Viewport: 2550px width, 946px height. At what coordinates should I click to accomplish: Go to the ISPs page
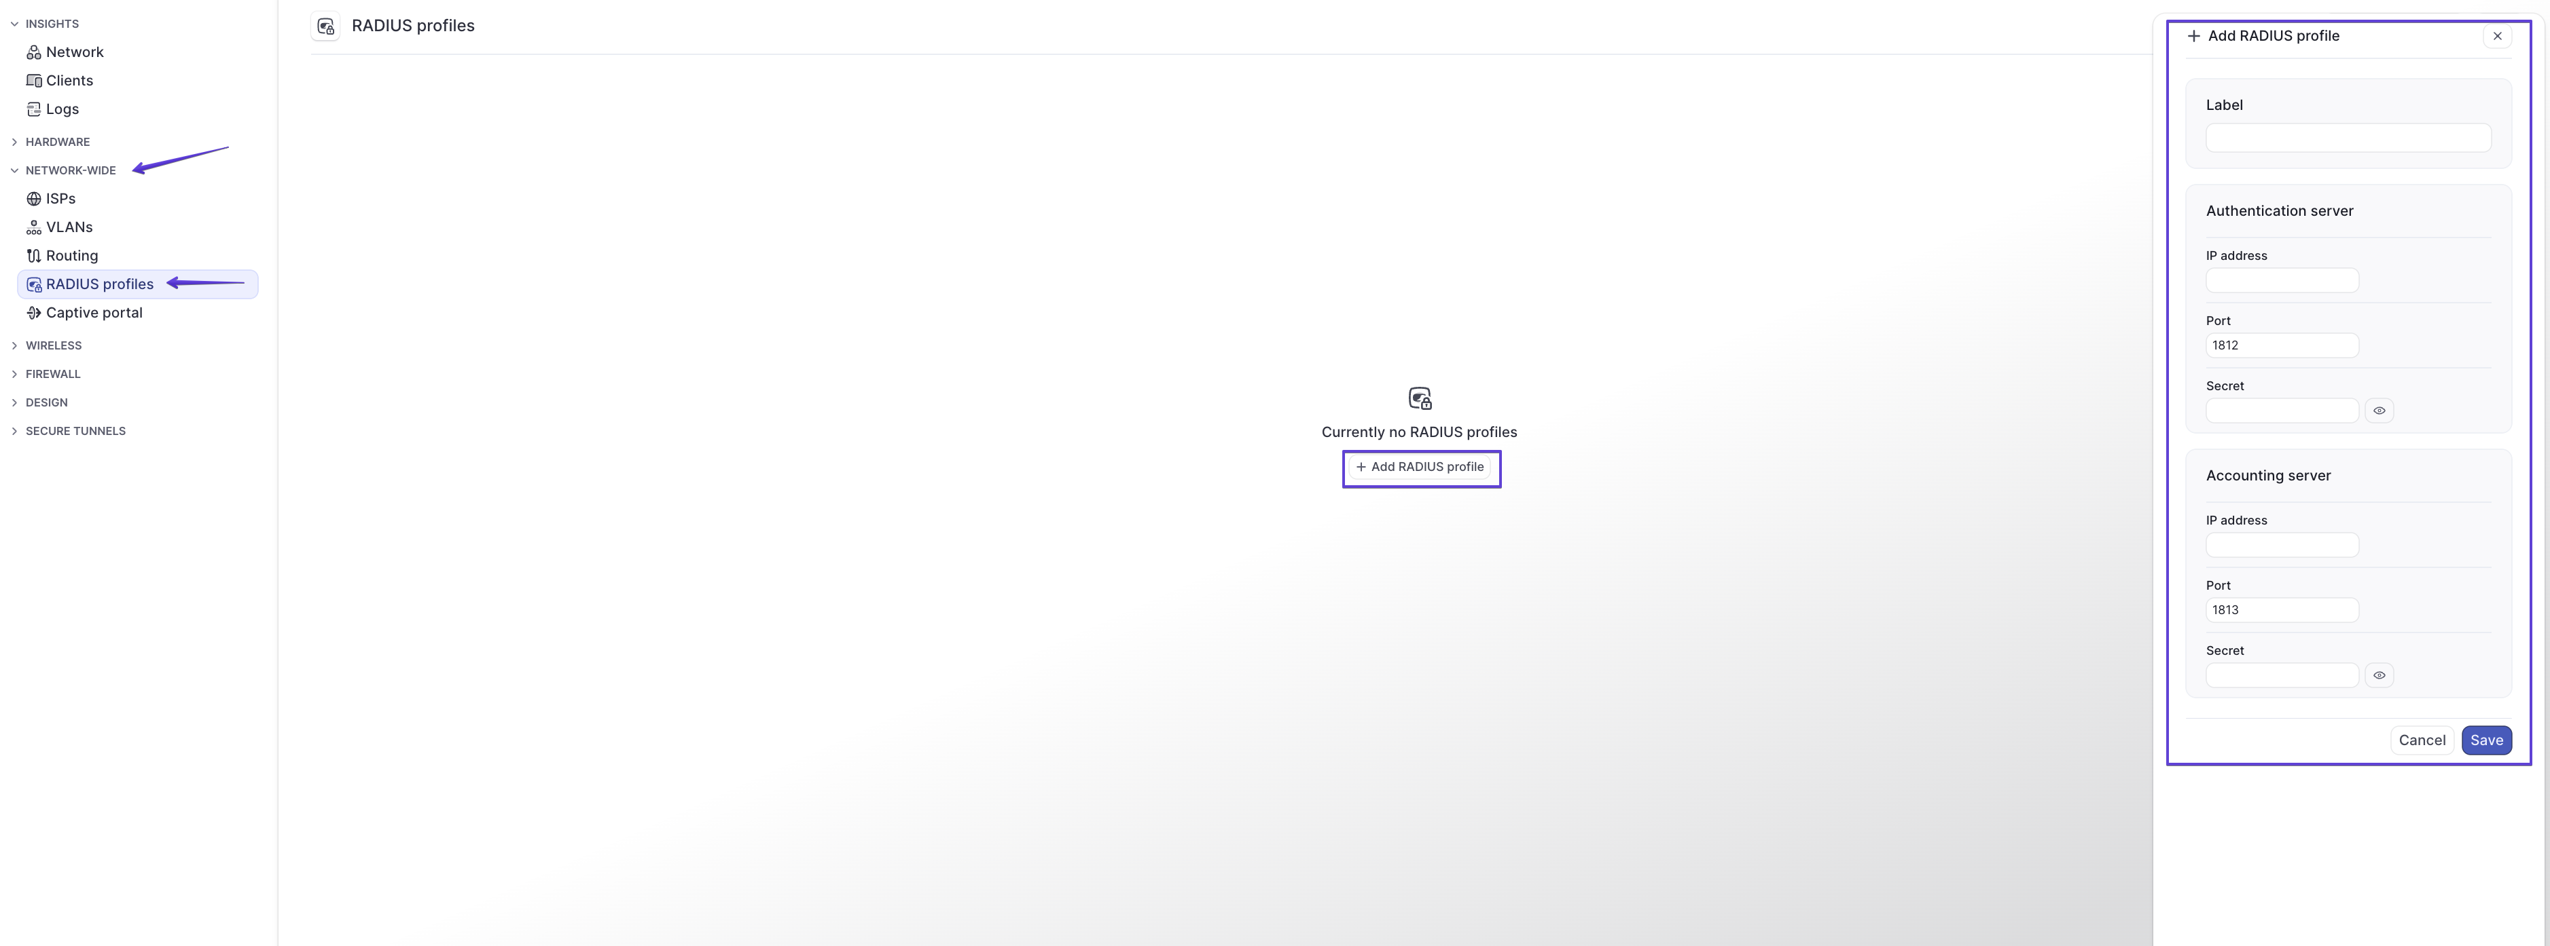click(x=138, y=199)
